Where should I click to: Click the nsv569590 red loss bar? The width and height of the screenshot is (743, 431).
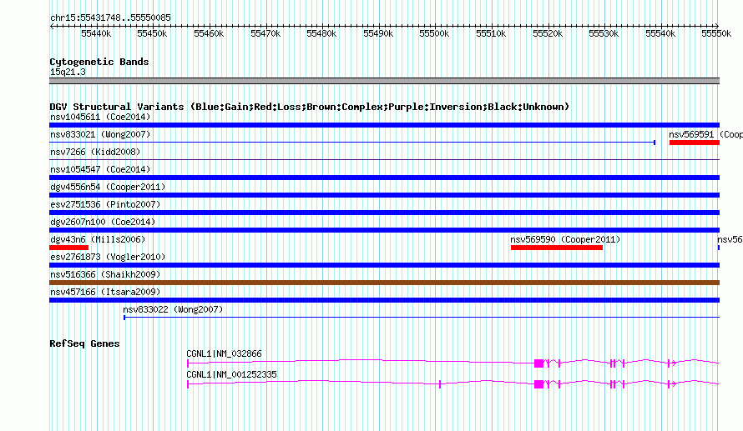[x=557, y=248]
